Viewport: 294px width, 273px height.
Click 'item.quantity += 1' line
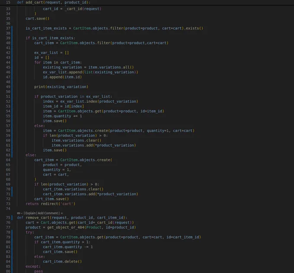[62, 116]
